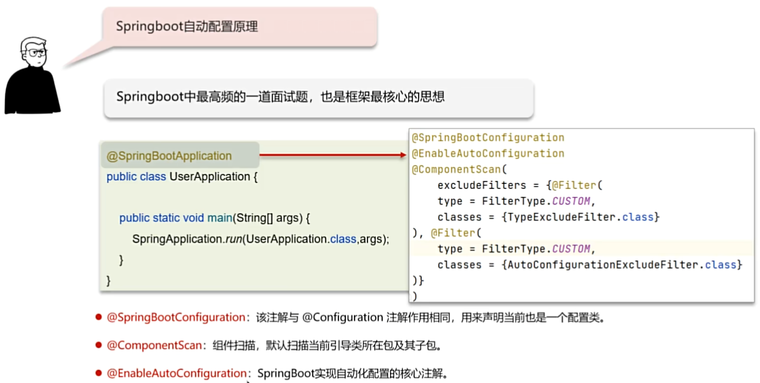Click red '@SpringBootConfiguration' bullet label
Screen dimensions: 760x383
point(175,318)
